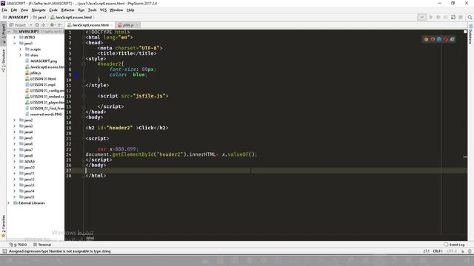Click the Debug icon in toolbar
Screen dimensions: 474x266
click(438, 17)
